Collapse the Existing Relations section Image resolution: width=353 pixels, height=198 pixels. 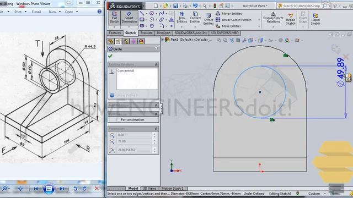tap(156, 64)
